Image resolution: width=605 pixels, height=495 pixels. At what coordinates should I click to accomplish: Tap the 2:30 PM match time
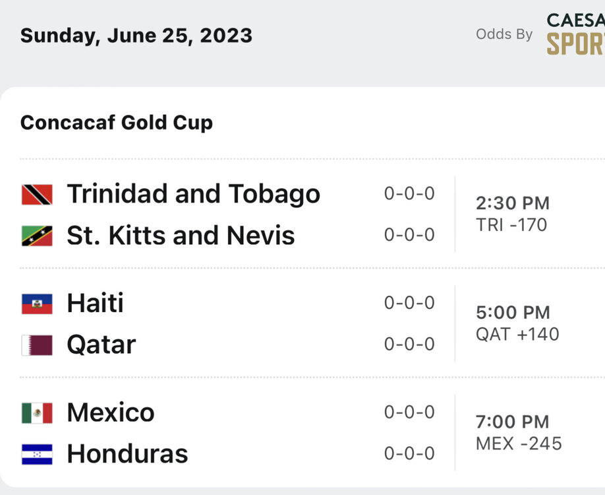512,203
